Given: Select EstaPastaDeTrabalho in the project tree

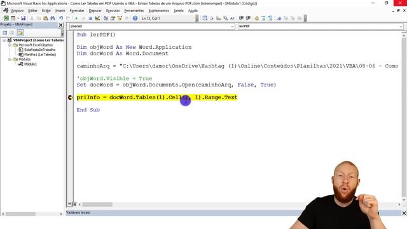Looking at the screenshot, I should pyautogui.click(x=39, y=50).
